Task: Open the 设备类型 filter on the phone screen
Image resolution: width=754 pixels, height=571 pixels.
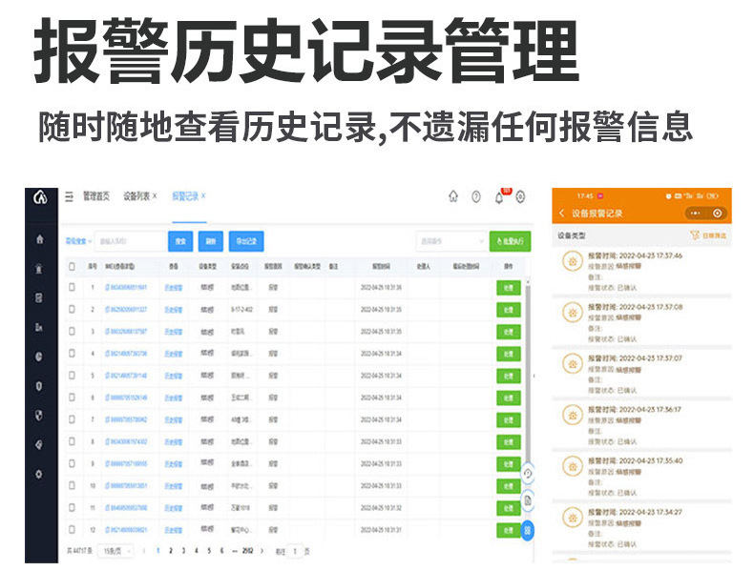Action: point(572,235)
